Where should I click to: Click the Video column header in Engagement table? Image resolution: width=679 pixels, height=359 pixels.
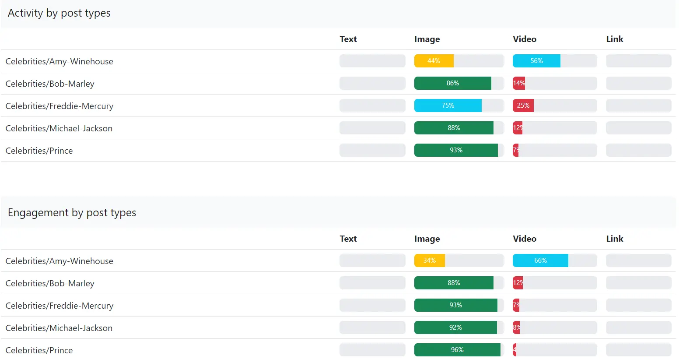(x=524, y=239)
